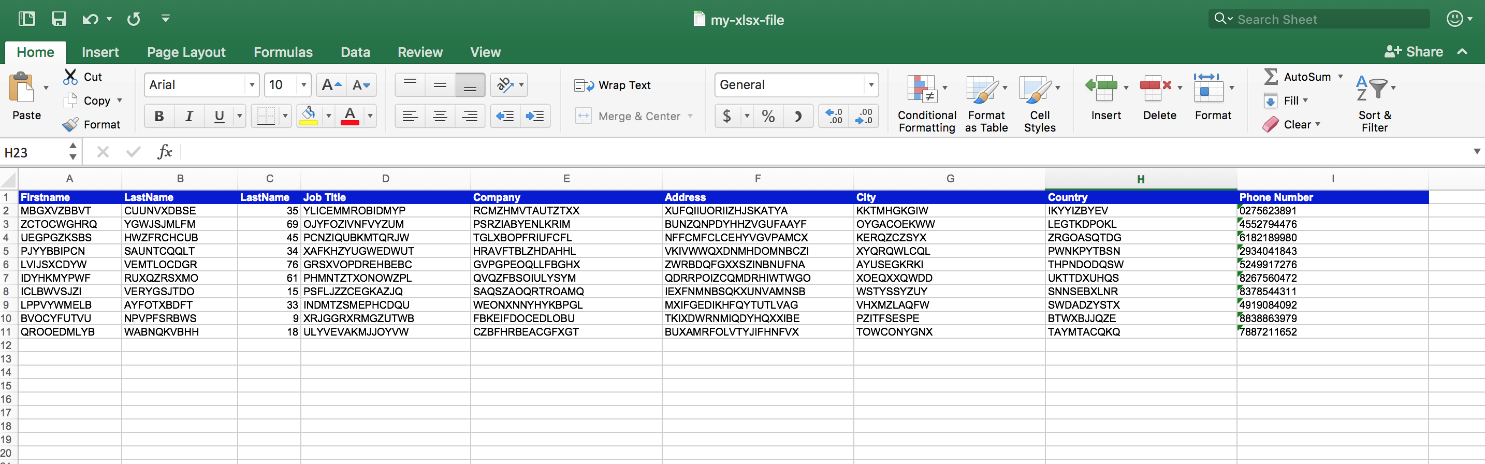The height and width of the screenshot is (464, 1485).
Task: Switch to the Data tab
Action: 355,52
